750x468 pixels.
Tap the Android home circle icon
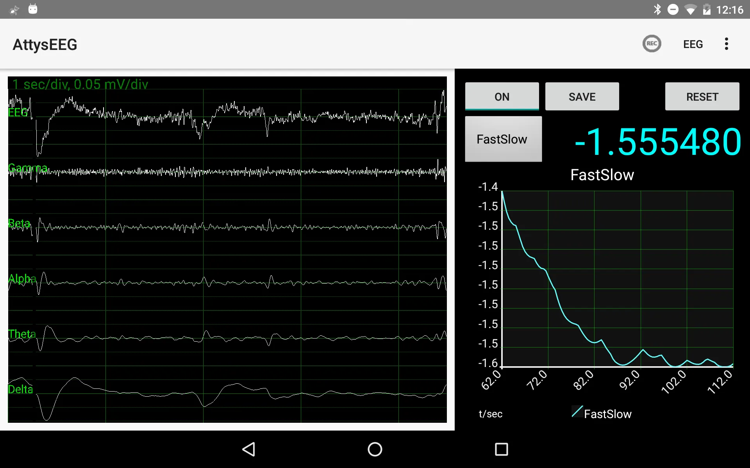375,449
